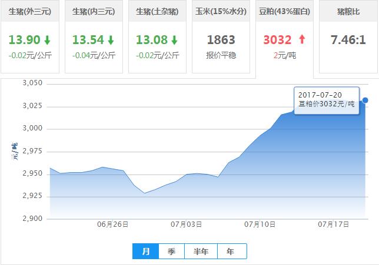The image size is (379, 265).
Task: Switch chart range to 季
Action: 172,251
